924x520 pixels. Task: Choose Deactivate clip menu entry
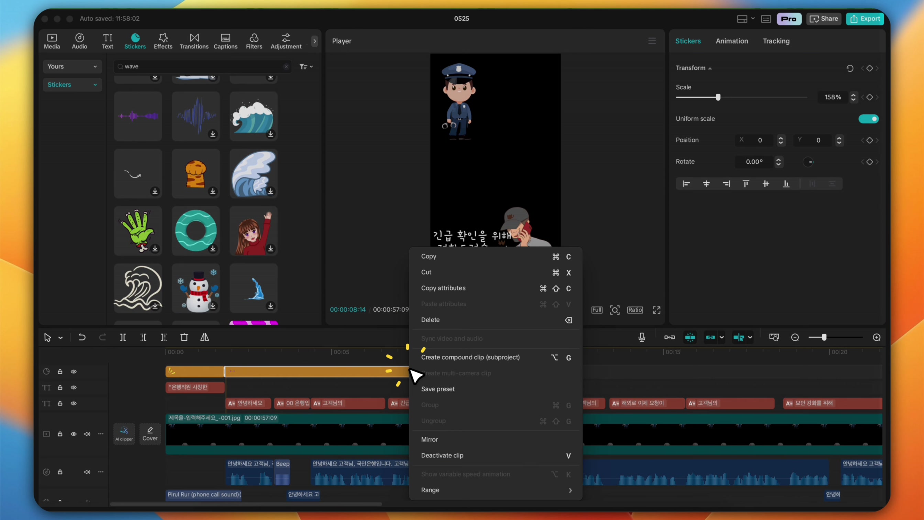point(496,455)
